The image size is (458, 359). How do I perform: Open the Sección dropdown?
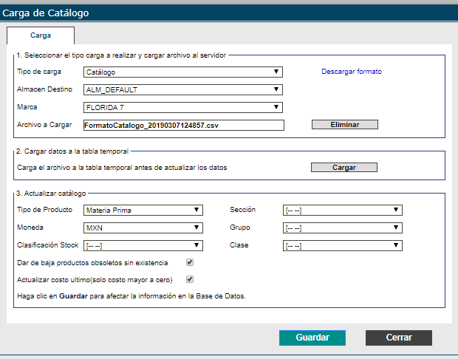(x=342, y=211)
